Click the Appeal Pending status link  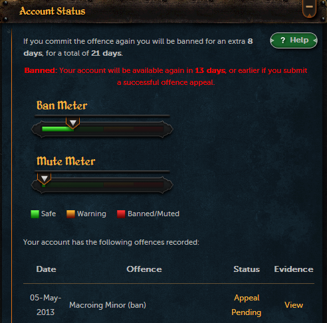pyautogui.click(x=247, y=305)
